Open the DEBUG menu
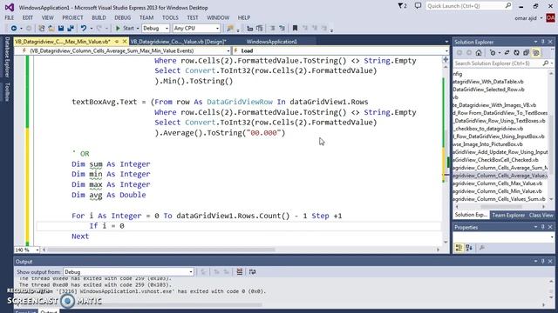The height and width of the screenshot is (313, 558). tap(122, 17)
